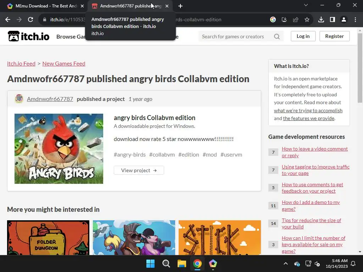Open 'How to use comments to get feedback' link
363x272 pixels.
312,188
